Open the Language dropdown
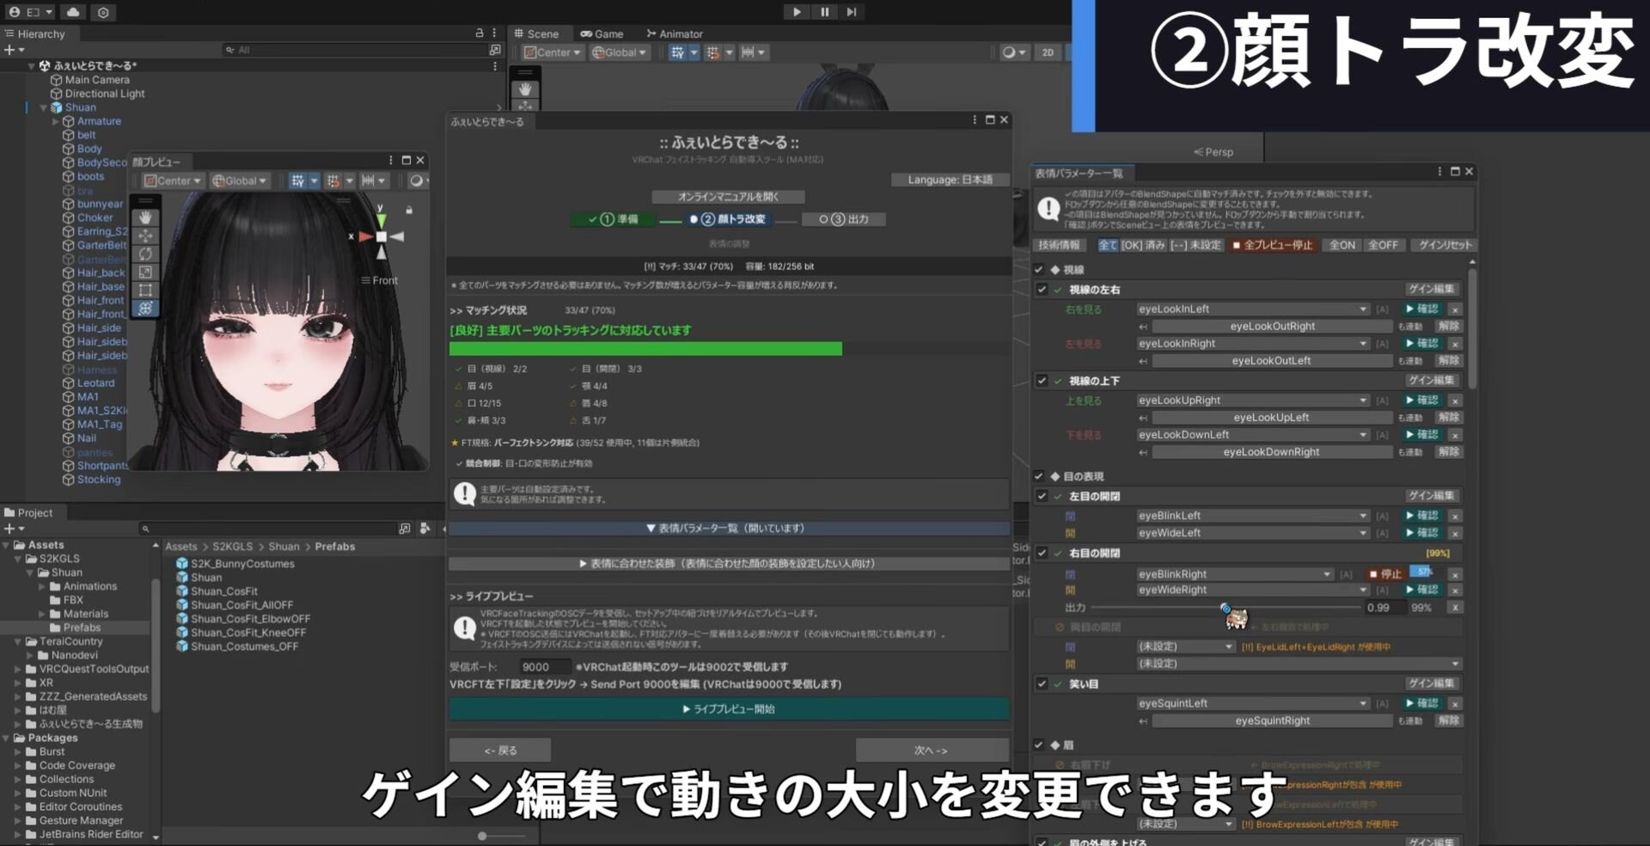Image resolution: width=1650 pixels, height=846 pixels. click(x=950, y=180)
